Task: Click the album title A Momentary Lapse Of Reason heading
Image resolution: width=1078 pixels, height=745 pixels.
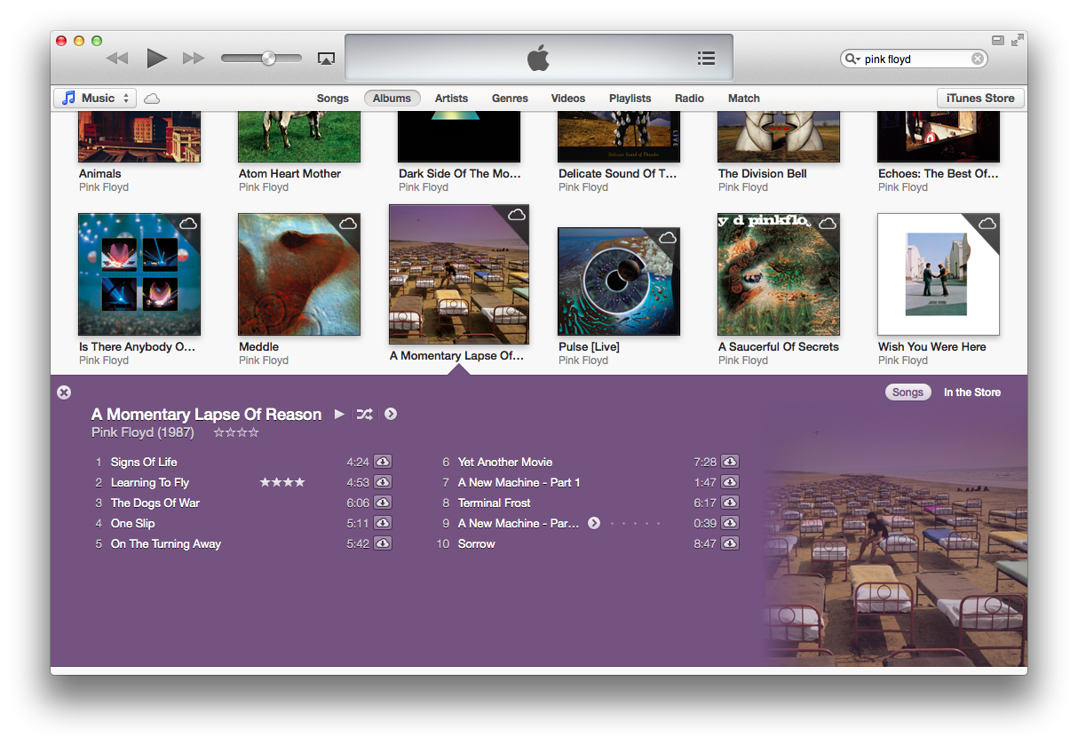Action: click(206, 414)
